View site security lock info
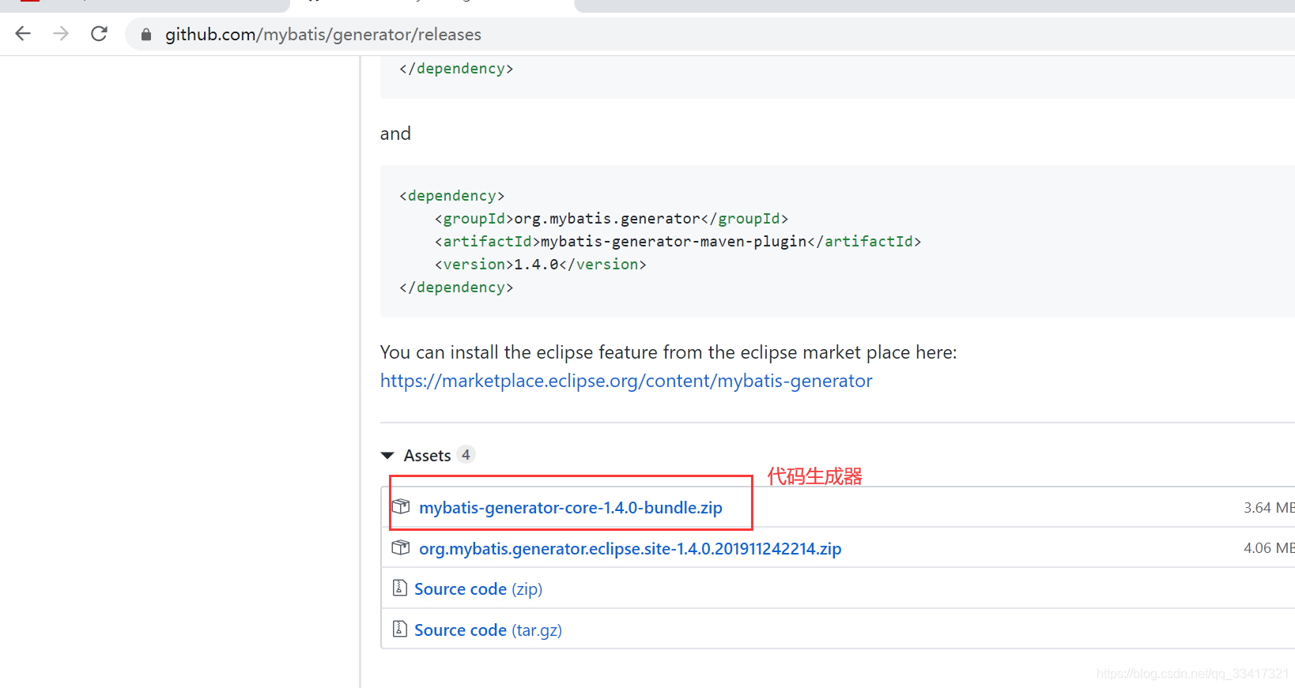 145,35
